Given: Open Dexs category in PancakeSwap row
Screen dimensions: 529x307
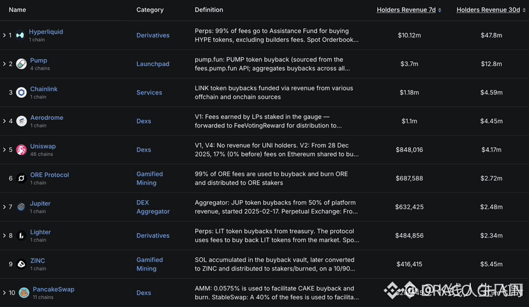Looking at the screenshot, I should tap(144, 292).
